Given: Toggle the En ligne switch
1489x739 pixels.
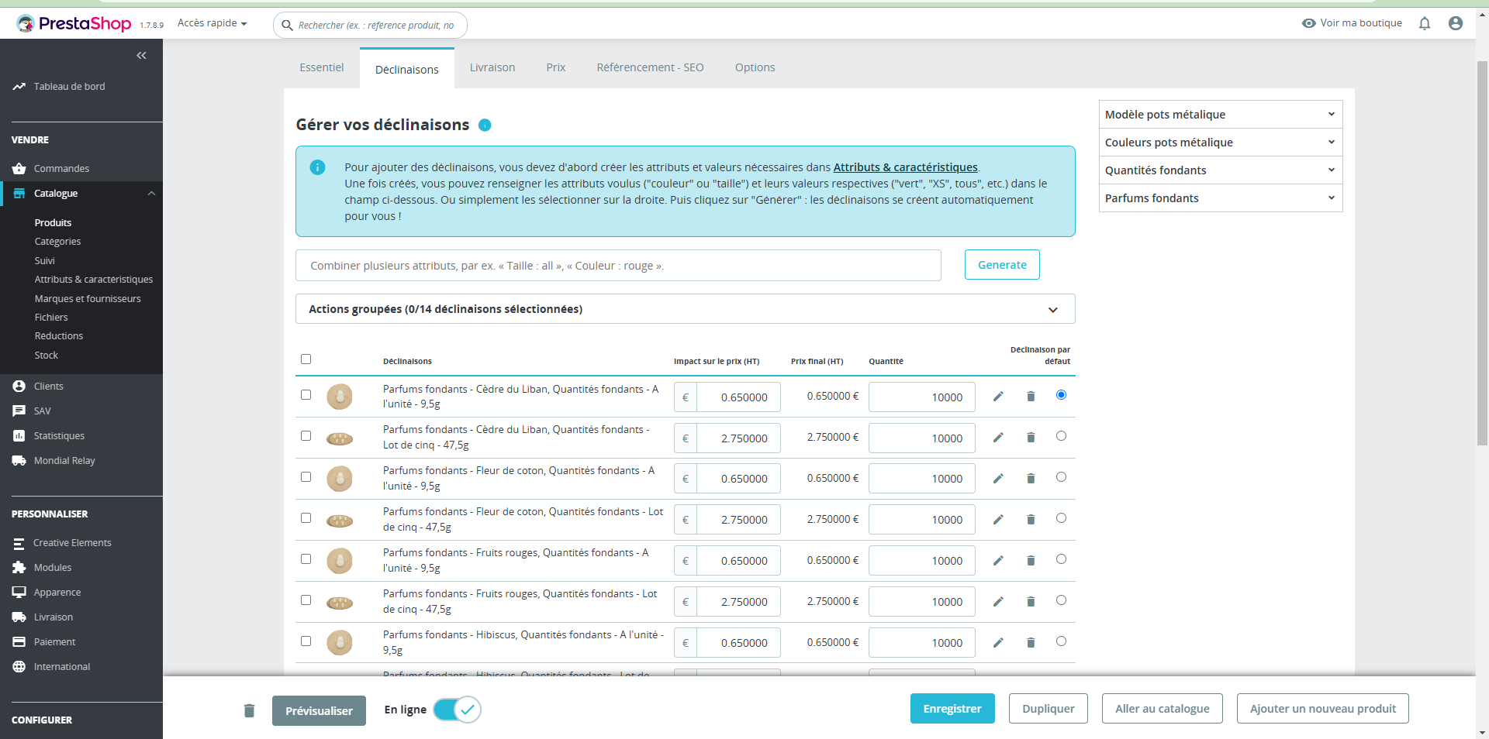Looking at the screenshot, I should tap(457, 710).
